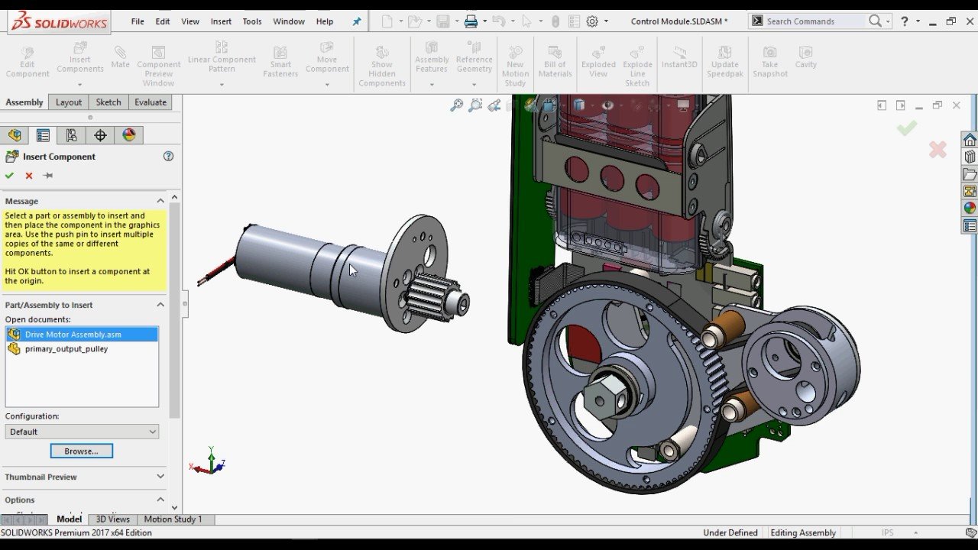Image resolution: width=978 pixels, height=550 pixels.
Task: Open the Options gear dropdown arrow
Action: [x=607, y=21]
